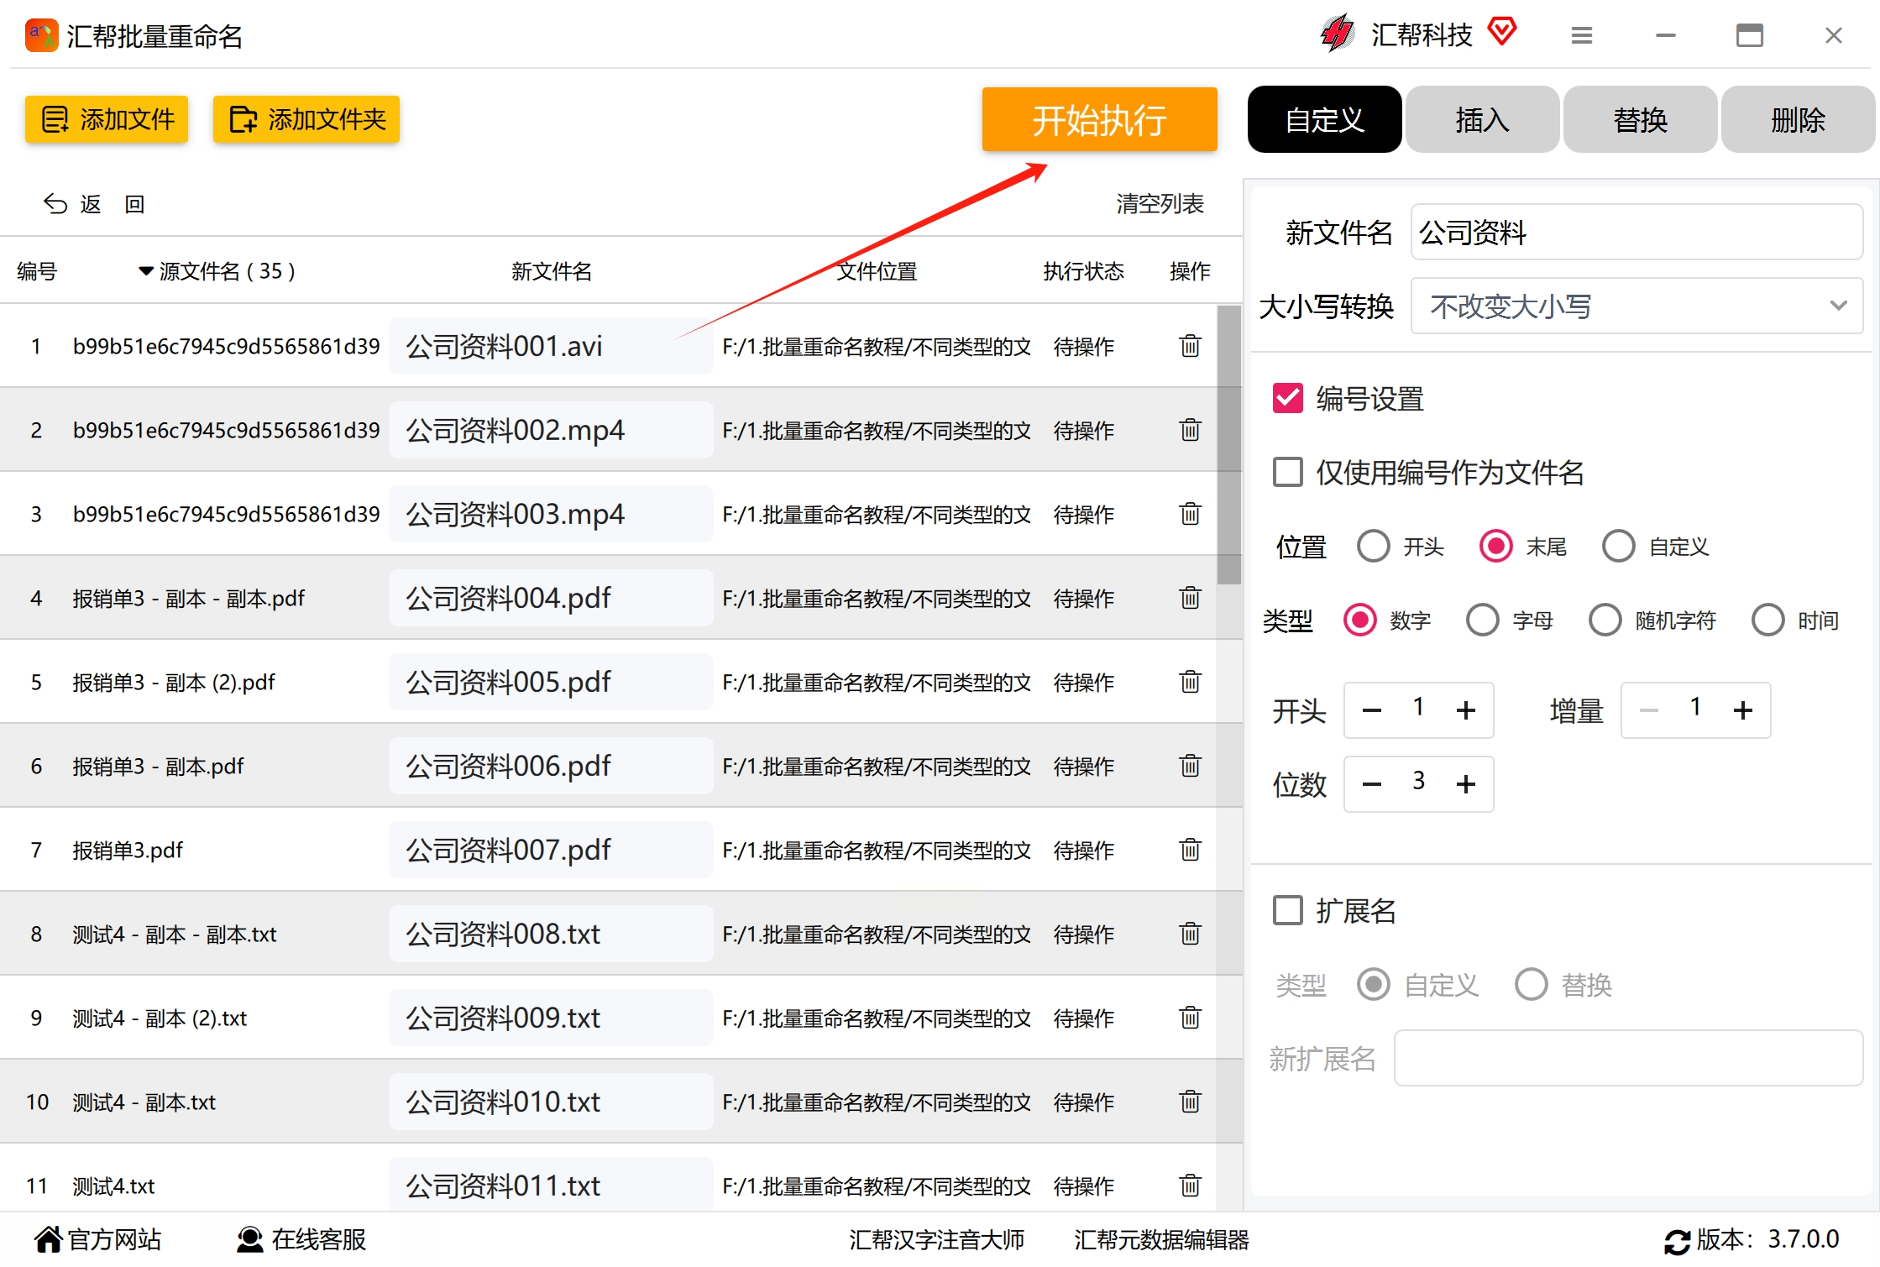Enable 仅使用编号作为文件名 checkbox
This screenshot has width=1880, height=1267.
point(1287,472)
